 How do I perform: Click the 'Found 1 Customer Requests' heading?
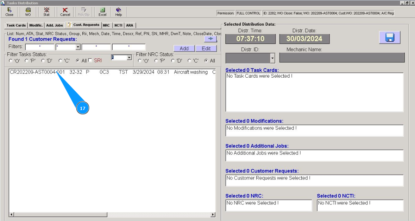pyautogui.click(x=43, y=39)
